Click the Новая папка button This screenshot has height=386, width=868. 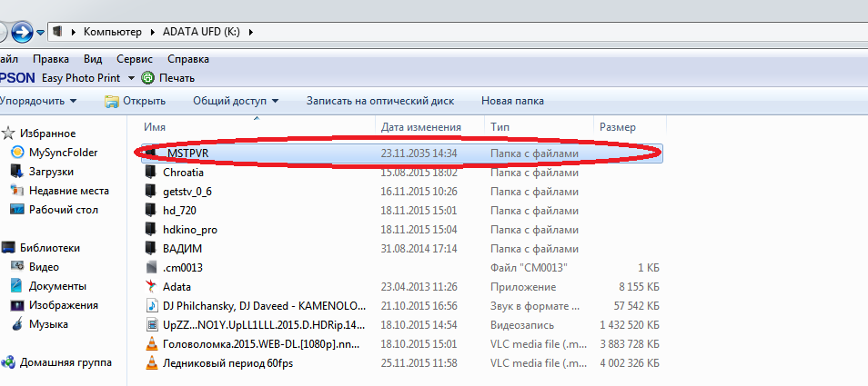pos(512,101)
